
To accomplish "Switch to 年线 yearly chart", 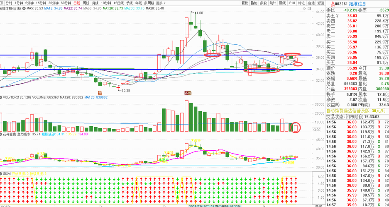I will click(x=138, y=3).
